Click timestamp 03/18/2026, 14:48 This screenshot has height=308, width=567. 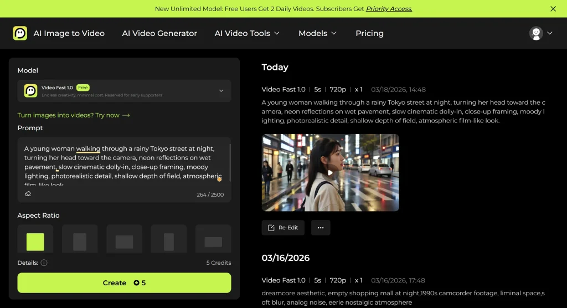point(398,89)
